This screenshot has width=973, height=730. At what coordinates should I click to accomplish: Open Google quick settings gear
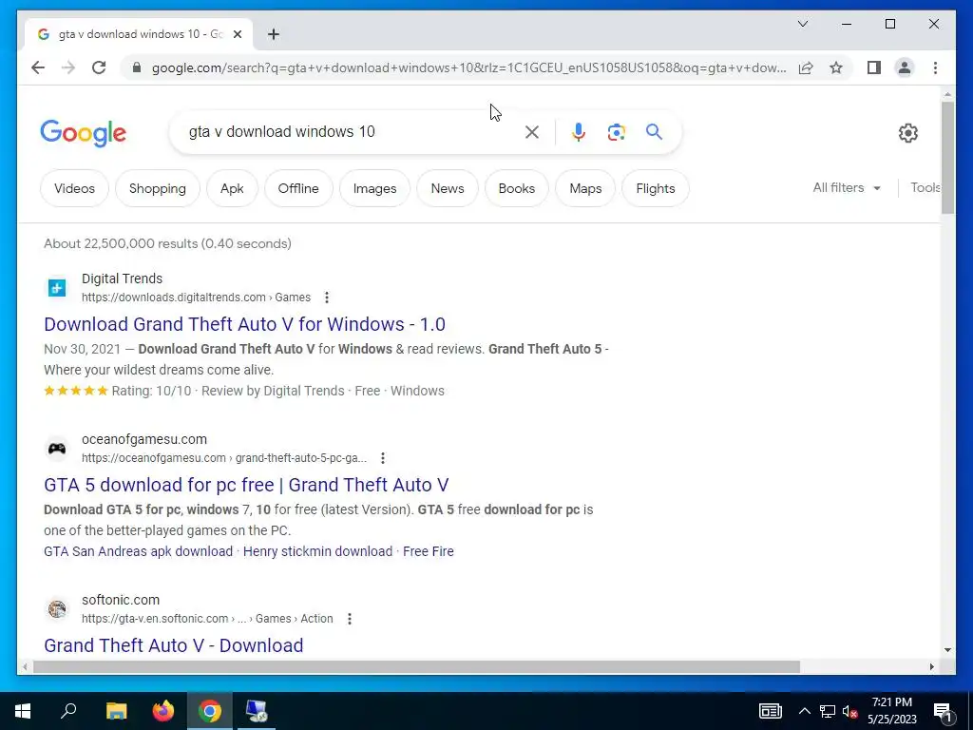click(907, 132)
